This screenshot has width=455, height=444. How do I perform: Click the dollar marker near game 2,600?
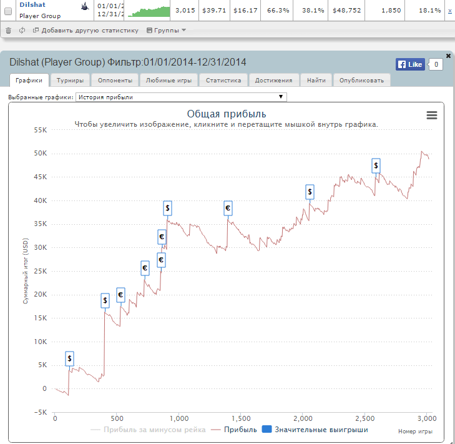tap(376, 165)
